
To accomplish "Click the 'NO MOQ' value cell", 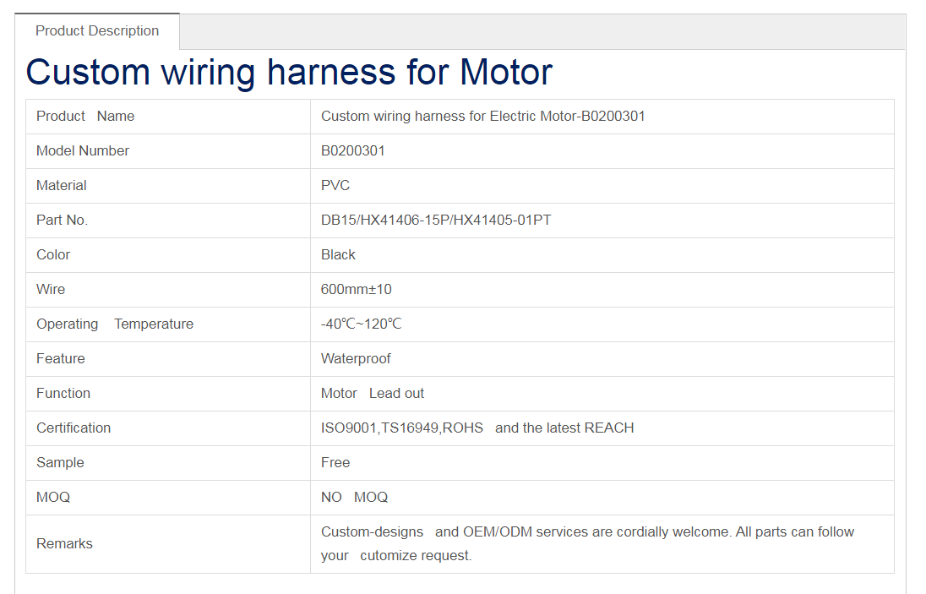I will tap(354, 498).
